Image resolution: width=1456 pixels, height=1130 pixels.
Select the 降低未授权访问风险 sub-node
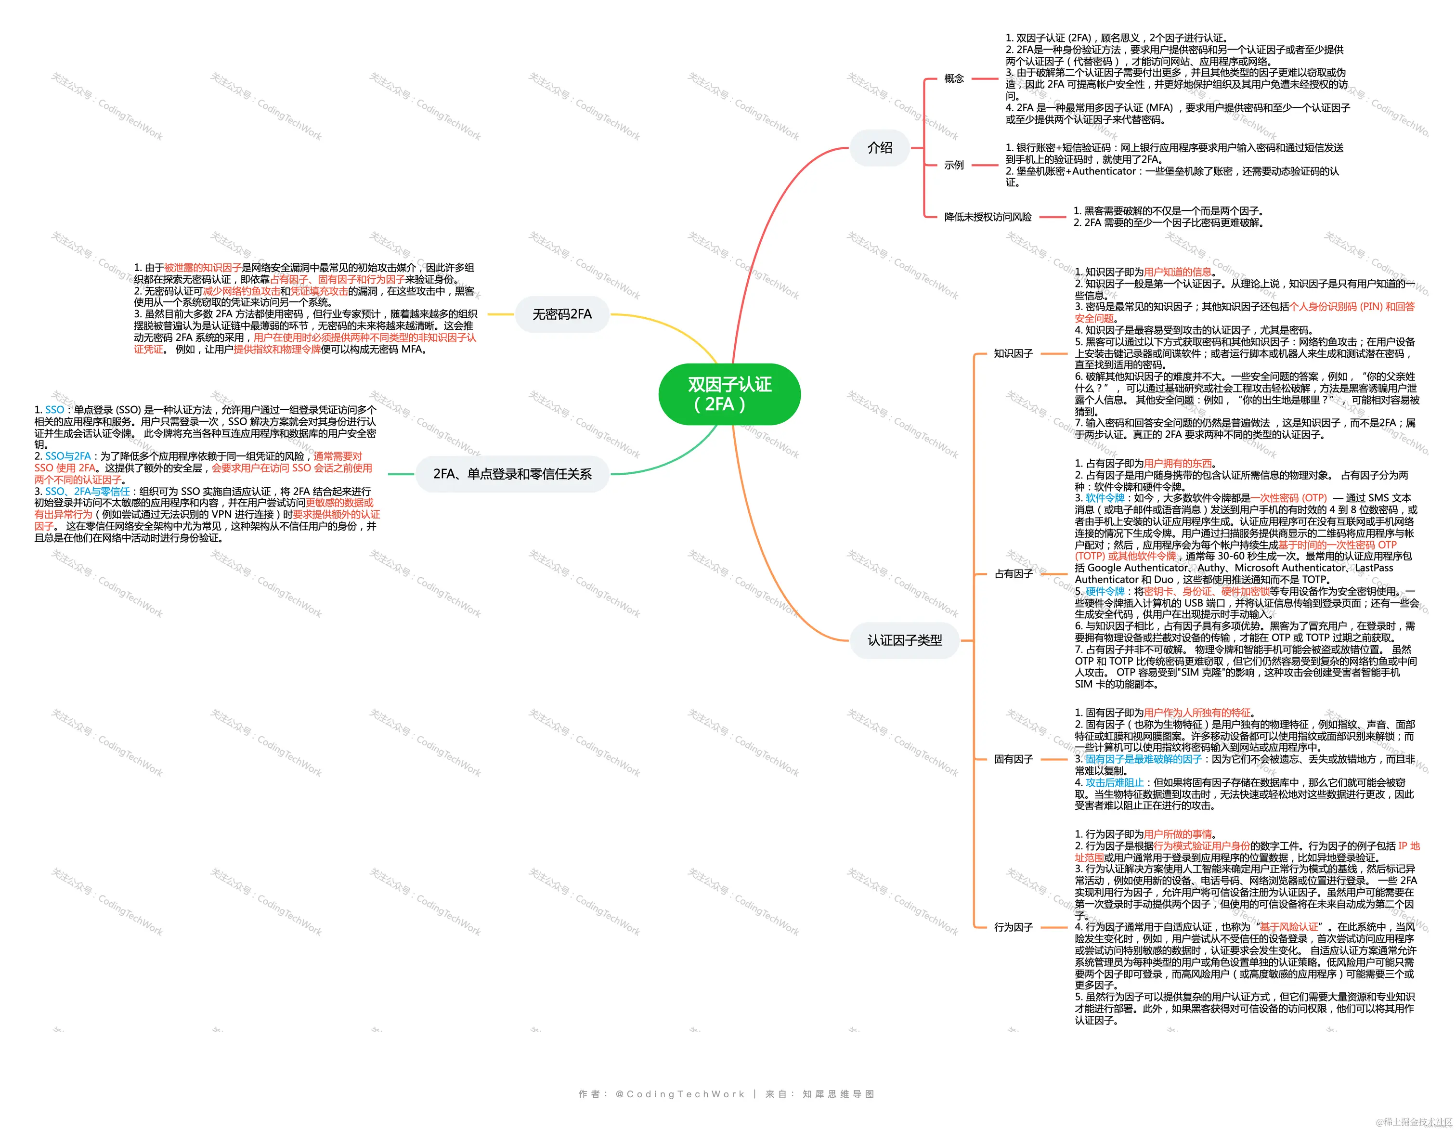[988, 217]
